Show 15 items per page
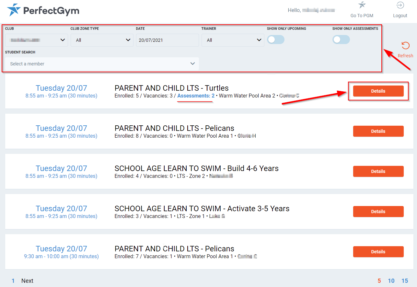The width and height of the screenshot is (417, 287). 405,281
